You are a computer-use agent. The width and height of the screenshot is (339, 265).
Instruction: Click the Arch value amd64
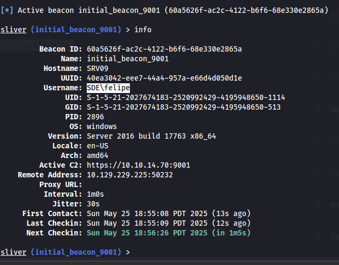click(98, 155)
